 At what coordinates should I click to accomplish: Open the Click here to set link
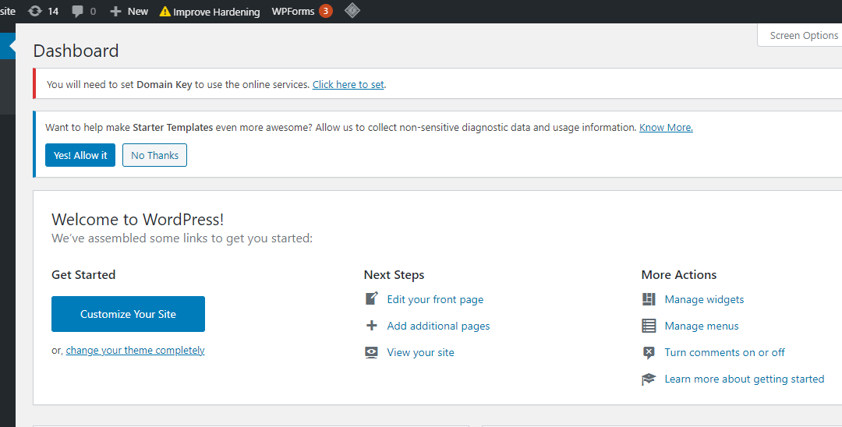pyautogui.click(x=348, y=84)
